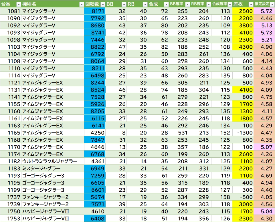This screenshot has height=222, width=275.
Task: Select 差枚 cell 1300
Action: pos(243,111)
